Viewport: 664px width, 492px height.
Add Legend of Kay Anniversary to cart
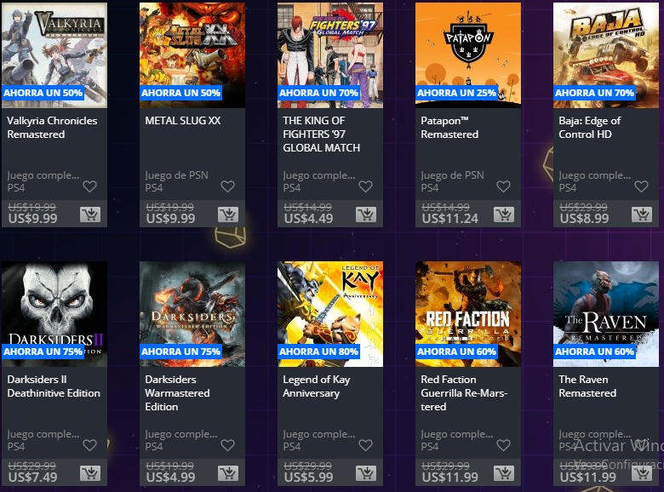click(366, 473)
